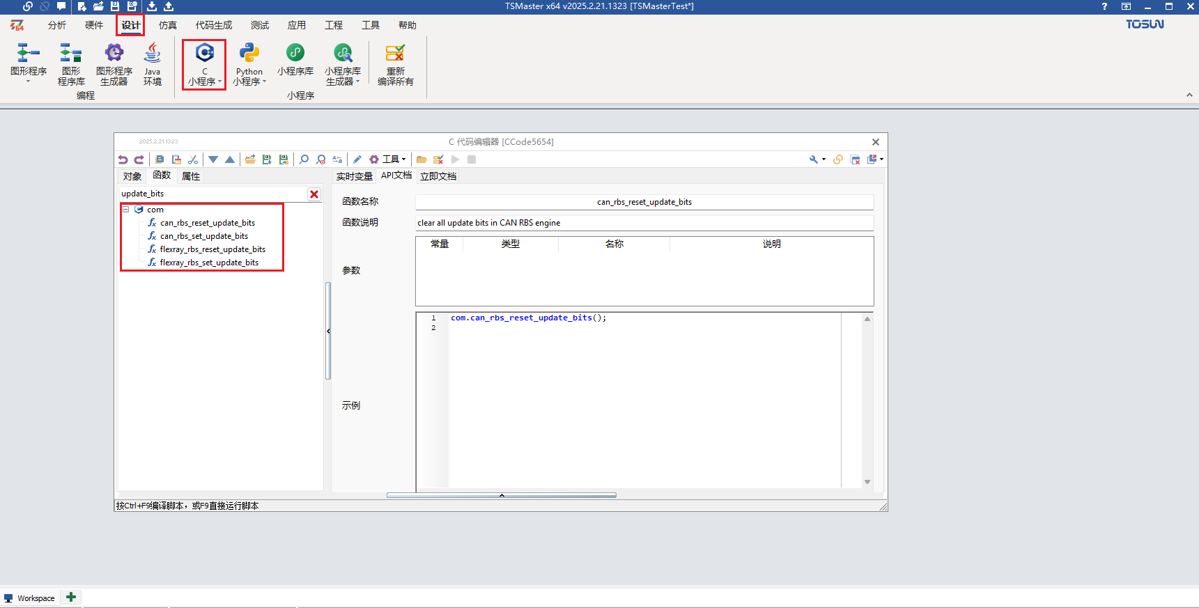Click the scissors cut icon
This screenshot has height=608, width=1199.
click(193, 159)
